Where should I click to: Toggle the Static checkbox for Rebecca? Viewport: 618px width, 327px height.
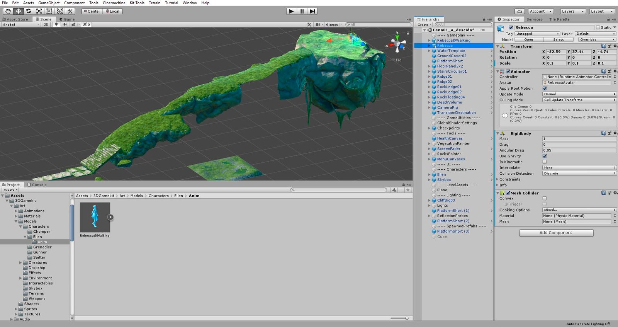[598, 27]
